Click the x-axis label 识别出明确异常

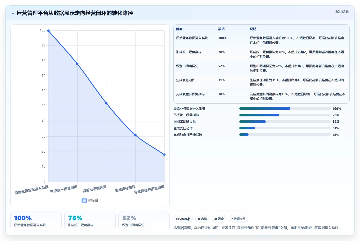click(94, 189)
